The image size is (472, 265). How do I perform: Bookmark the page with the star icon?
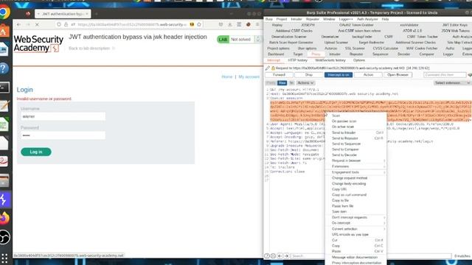click(199, 24)
